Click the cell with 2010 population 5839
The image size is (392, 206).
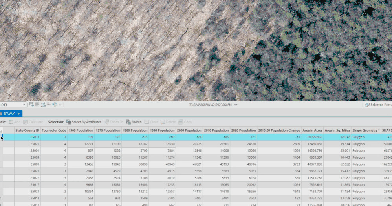(216, 178)
